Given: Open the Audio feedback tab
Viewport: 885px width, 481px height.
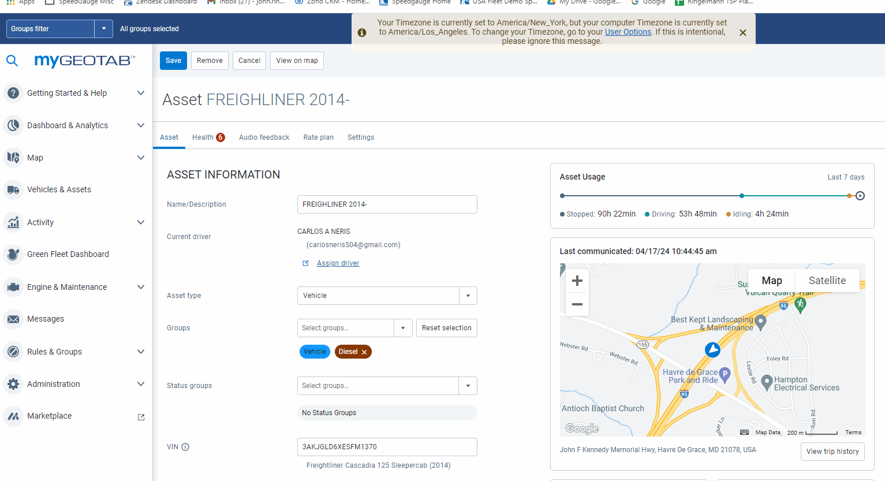Looking at the screenshot, I should pos(264,137).
